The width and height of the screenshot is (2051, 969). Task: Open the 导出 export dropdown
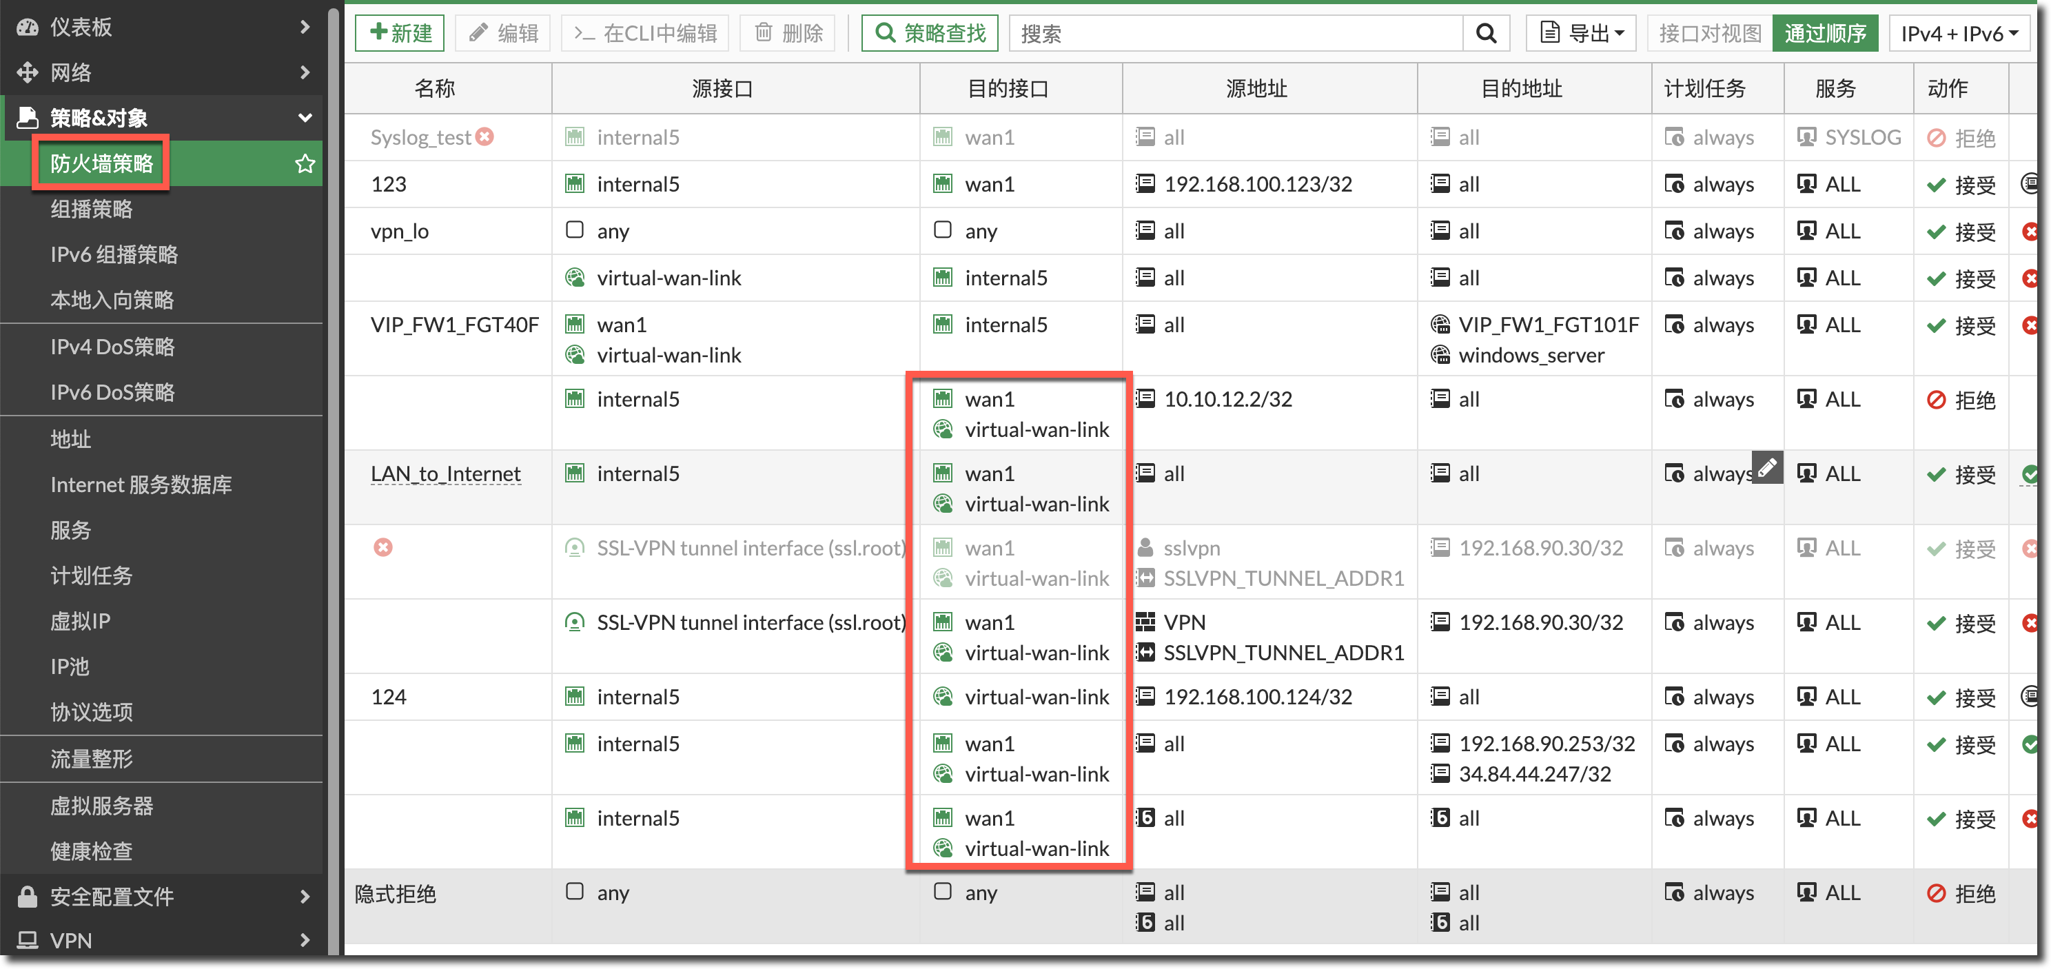pos(1581,34)
